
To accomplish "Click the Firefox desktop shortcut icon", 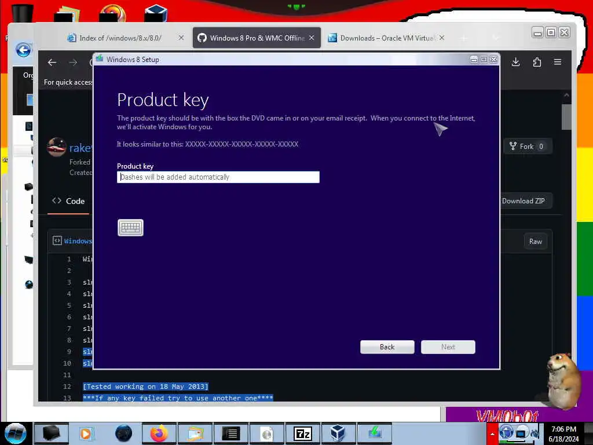I will click(112, 13).
